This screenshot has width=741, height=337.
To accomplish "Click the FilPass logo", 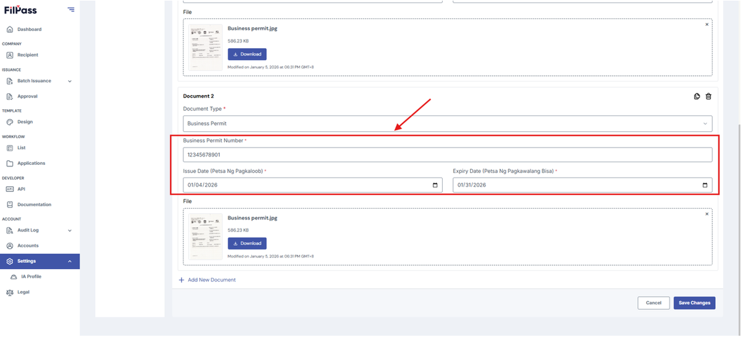I will pos(19,9).
